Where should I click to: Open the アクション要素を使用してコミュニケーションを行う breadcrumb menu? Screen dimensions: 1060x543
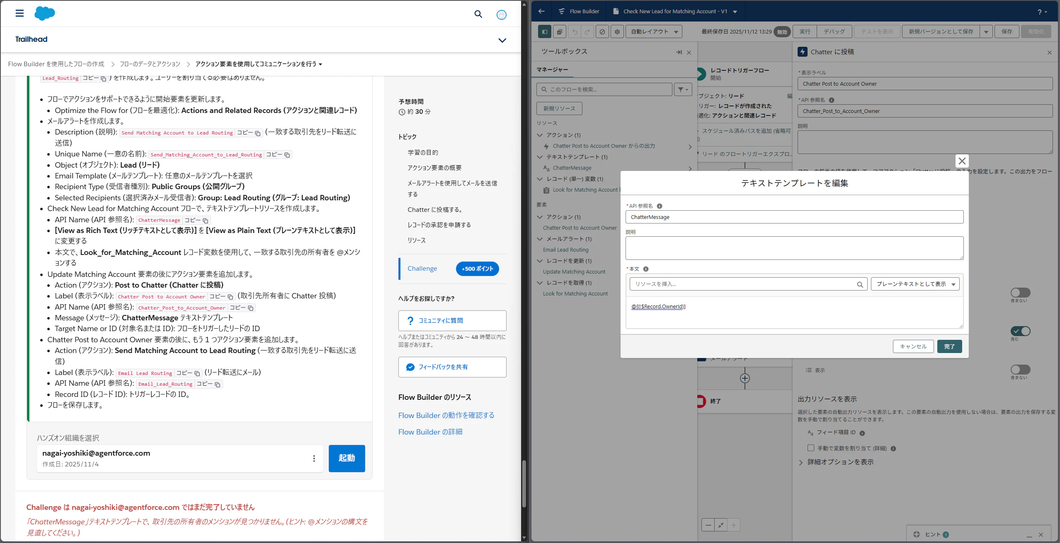pos(259,64)
